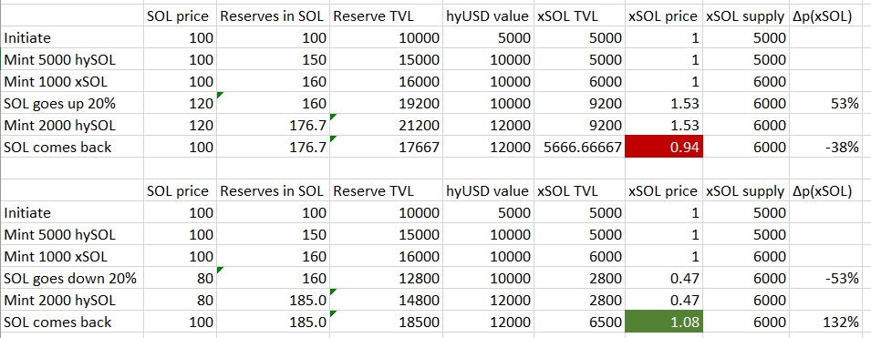The width and height of the screenshot is (871, 338).
Task: Click SOL price 120 in the 21200 TVL row
Action: (180, 126)
